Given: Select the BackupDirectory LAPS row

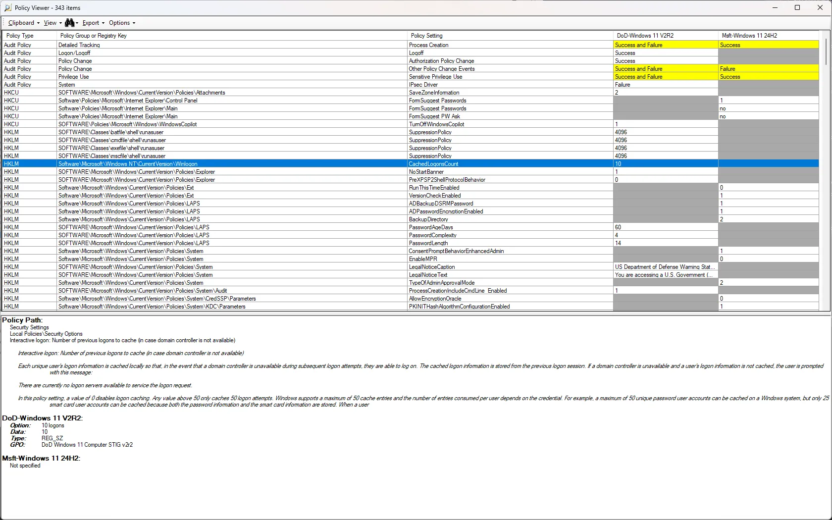Looking at the screenshot, I should [410, 219].
